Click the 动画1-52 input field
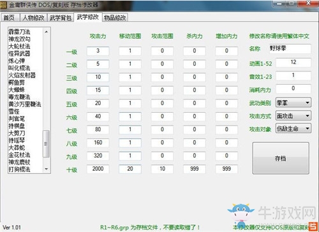This screenshot has height=232, width=319. point(293,62)
